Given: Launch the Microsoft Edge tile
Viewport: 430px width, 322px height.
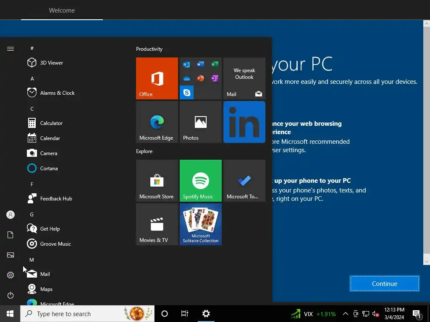Looking at the screenshot, I should click(157, 122).
